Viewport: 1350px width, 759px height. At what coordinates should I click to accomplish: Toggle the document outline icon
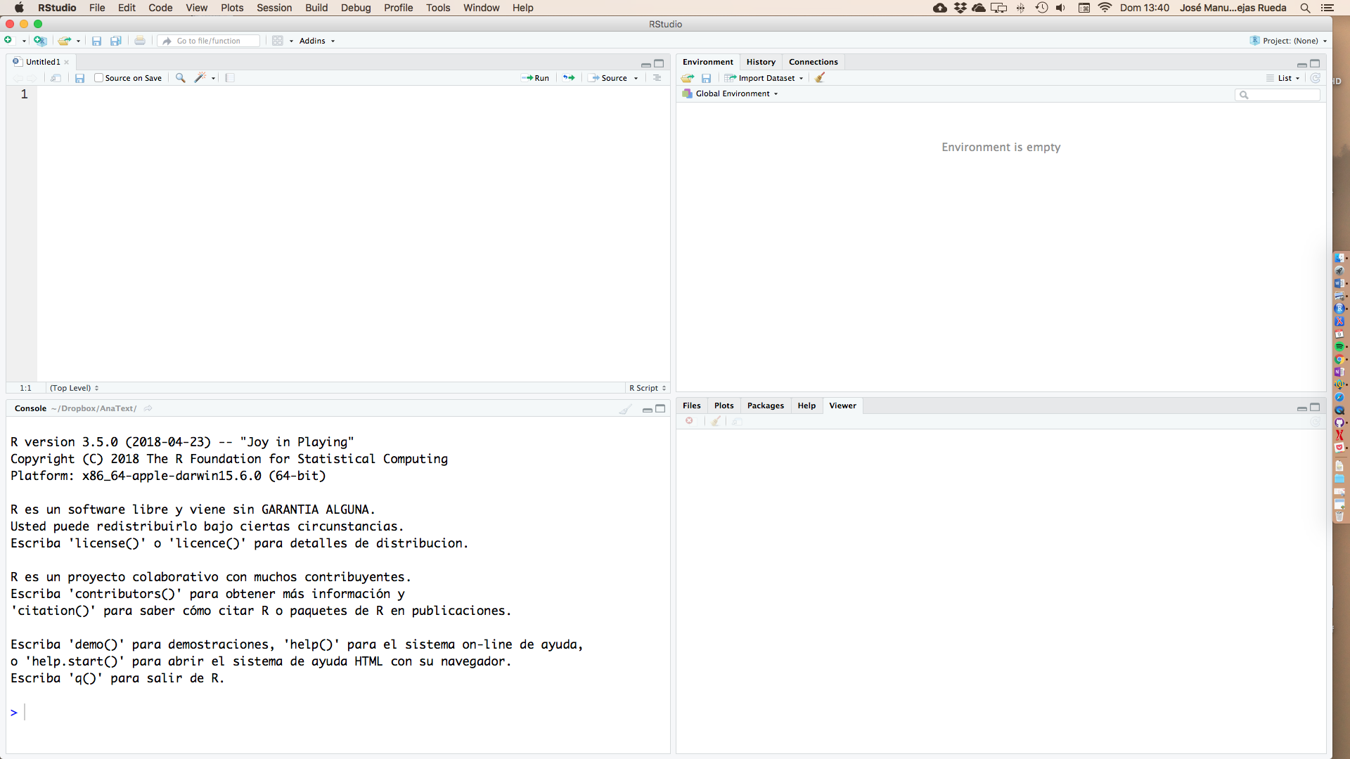pos(657,78)
